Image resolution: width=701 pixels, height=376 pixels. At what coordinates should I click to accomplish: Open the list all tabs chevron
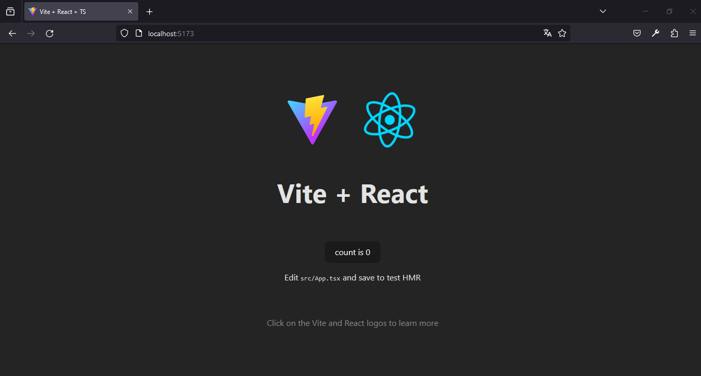click(602, 11)
